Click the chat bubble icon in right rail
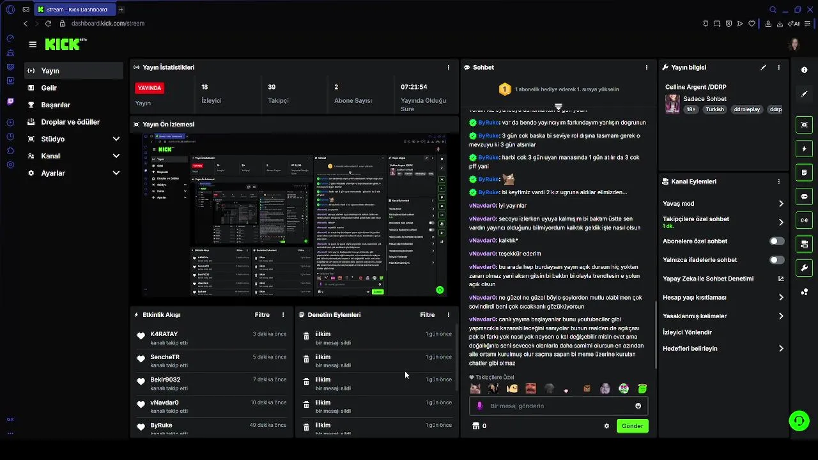 805,196
